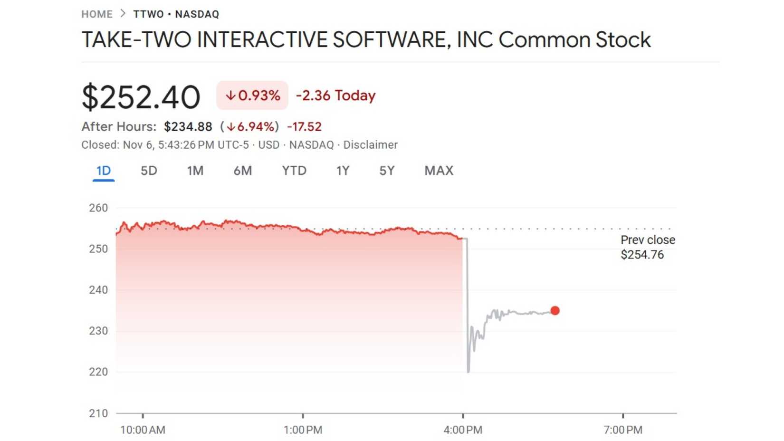The image size is (784, 441).
Task: Switch to the 5D chart view
Action: click(148, 171)
